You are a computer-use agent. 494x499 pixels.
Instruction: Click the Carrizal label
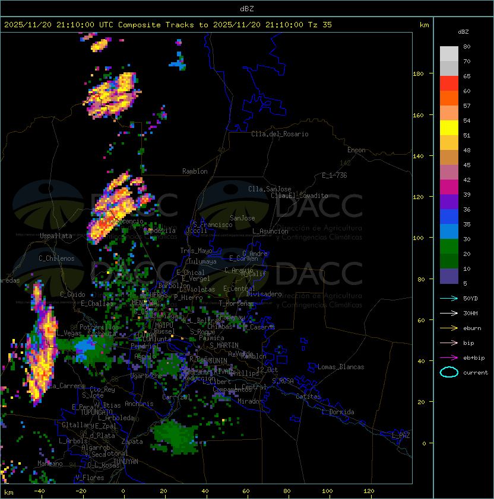coord(176,397)
